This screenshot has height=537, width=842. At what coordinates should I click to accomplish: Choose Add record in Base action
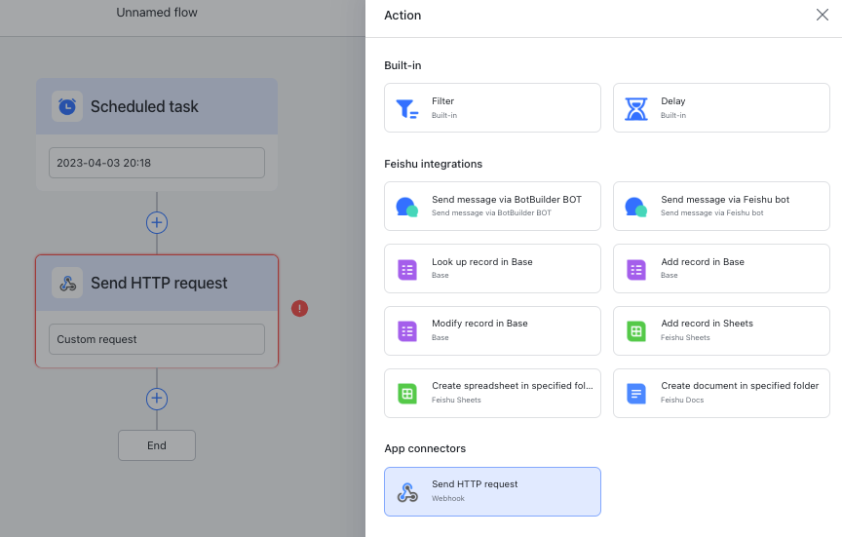721,269
